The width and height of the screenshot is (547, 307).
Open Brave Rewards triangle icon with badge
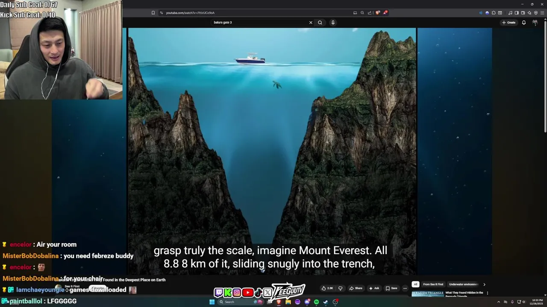(385, 13)
